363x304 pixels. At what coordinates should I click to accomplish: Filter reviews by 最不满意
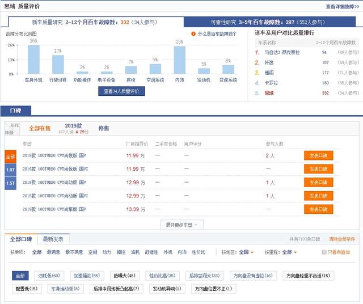click(74, 252)
